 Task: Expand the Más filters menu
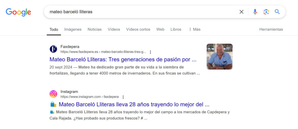pyautogui.click(x=194, y=29)
